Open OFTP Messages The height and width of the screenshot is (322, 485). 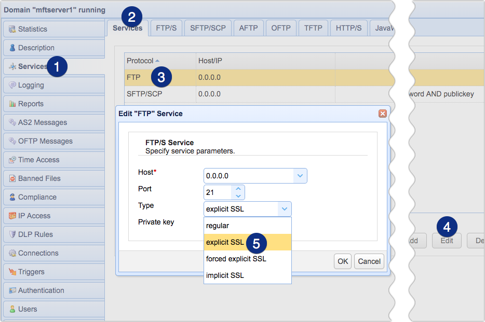[x=42, y=141]
